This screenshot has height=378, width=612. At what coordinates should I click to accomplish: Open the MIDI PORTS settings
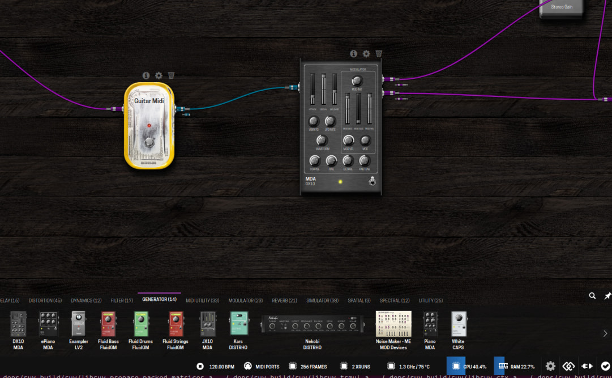262,366
